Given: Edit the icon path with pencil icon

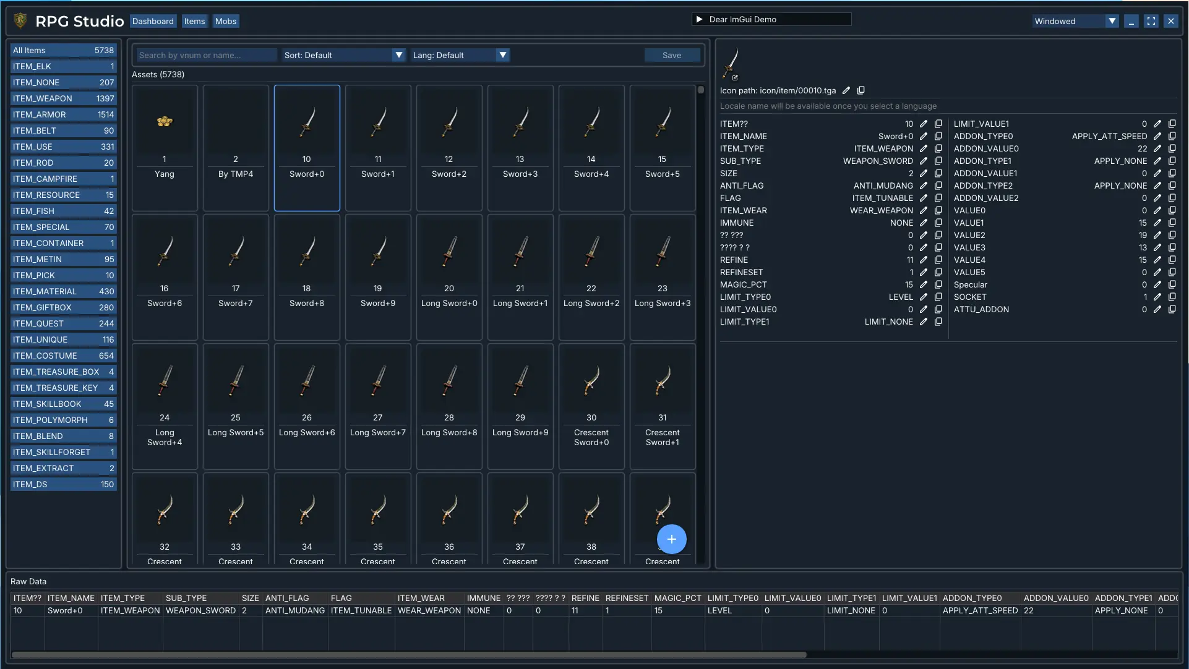Looking at the screenshot, I should coord(846,90).
